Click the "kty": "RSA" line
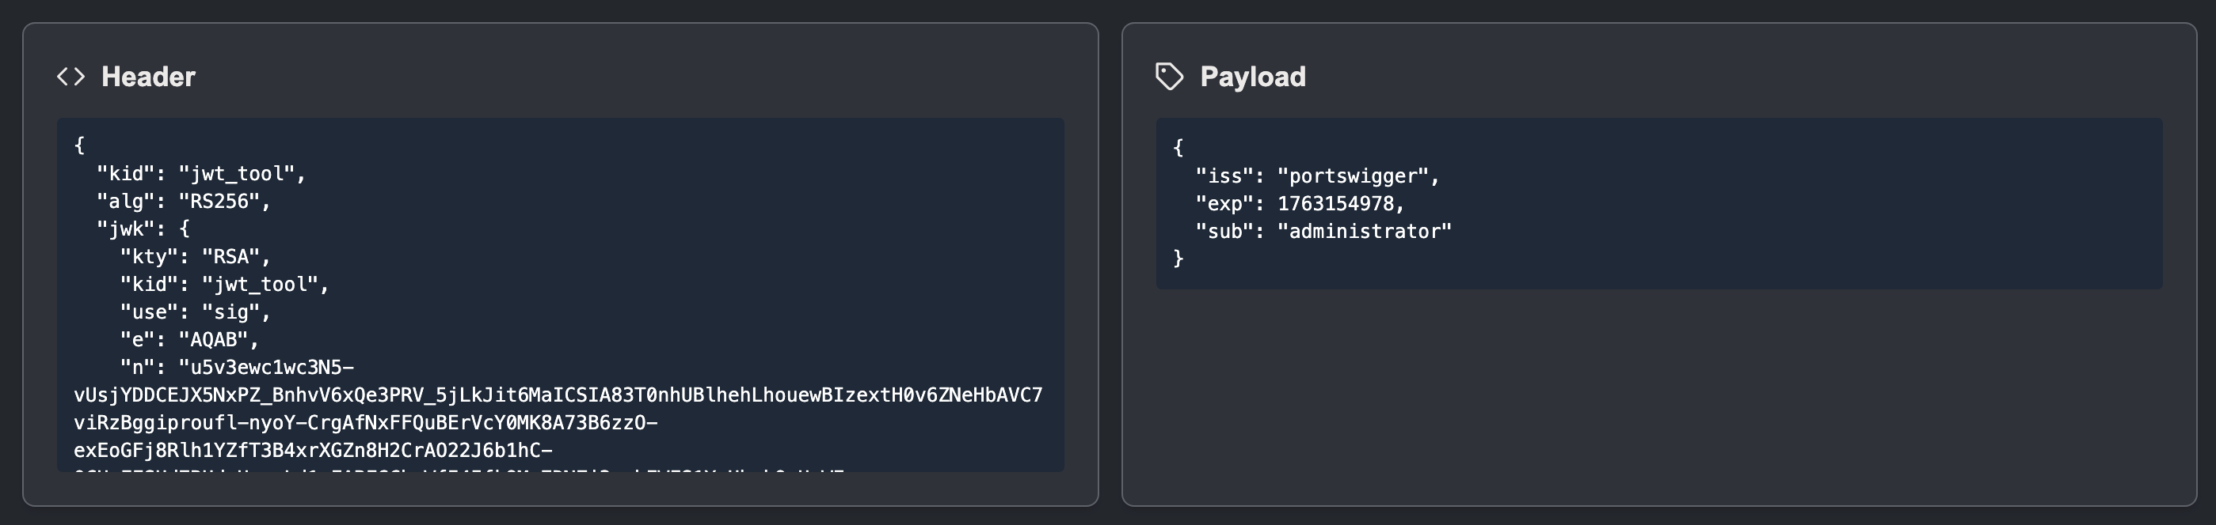Screen dimensions: 2216x525 click(196, 256)
